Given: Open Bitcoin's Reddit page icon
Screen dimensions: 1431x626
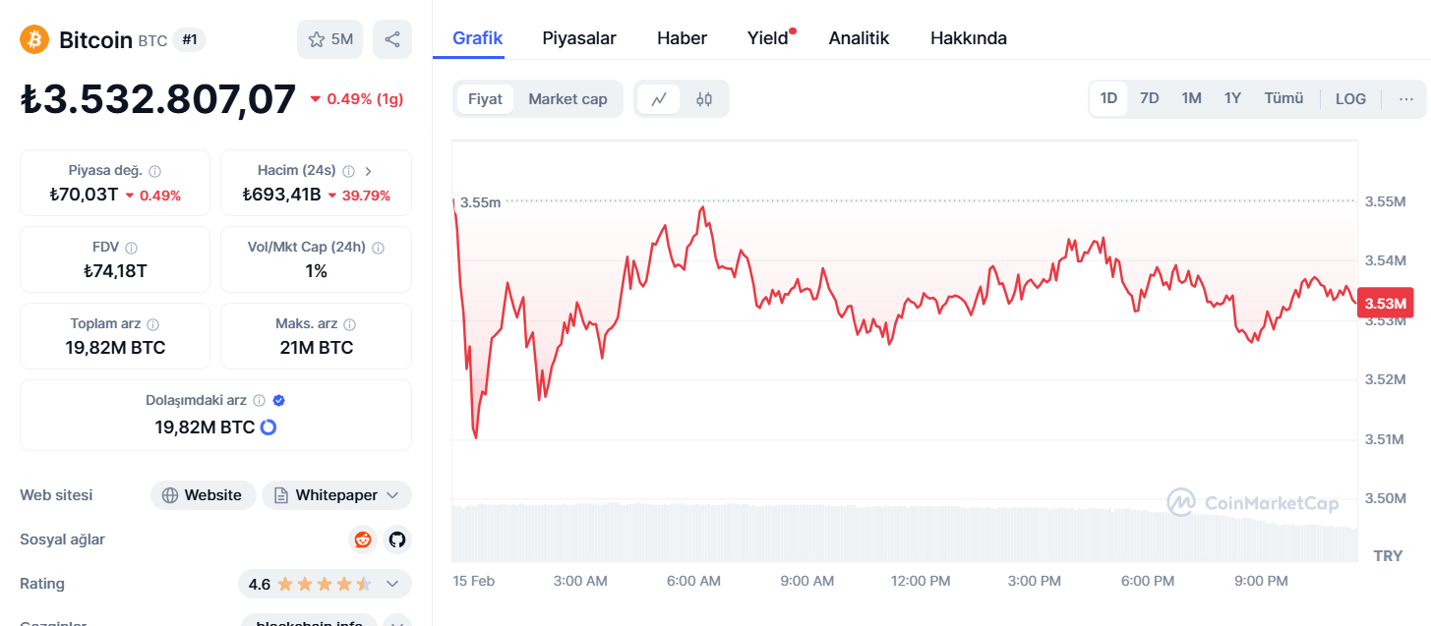Looking at the screenshot, I should [363, 540].
